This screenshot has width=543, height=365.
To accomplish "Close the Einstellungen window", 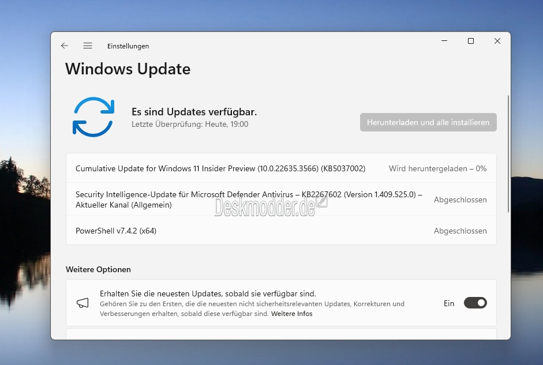I will (497, 41).
